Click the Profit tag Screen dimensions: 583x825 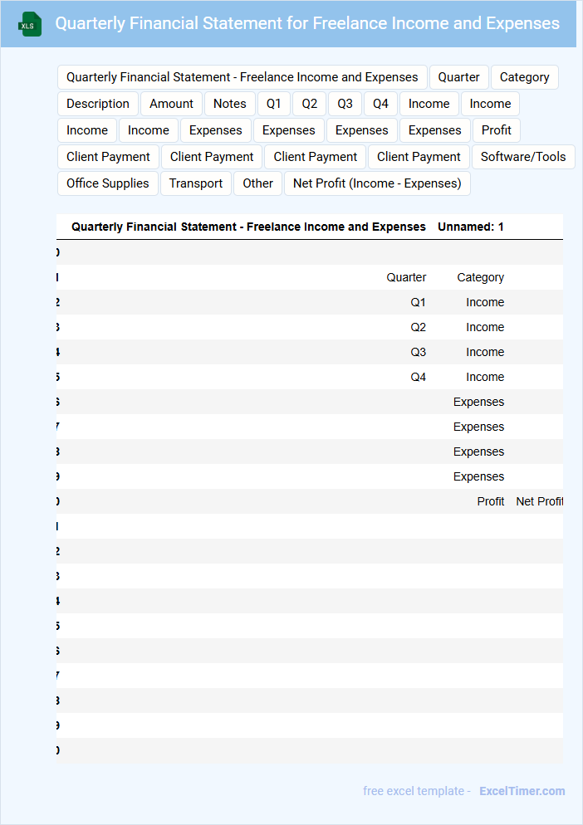click(x=496, y=130)
